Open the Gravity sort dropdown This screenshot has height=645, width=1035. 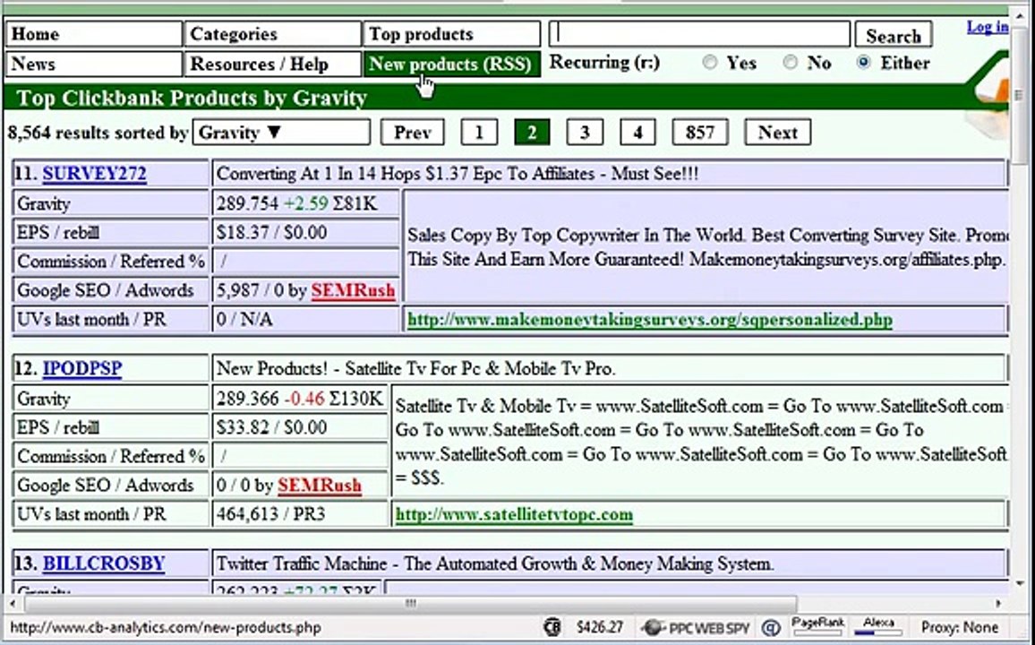(281, 133)
